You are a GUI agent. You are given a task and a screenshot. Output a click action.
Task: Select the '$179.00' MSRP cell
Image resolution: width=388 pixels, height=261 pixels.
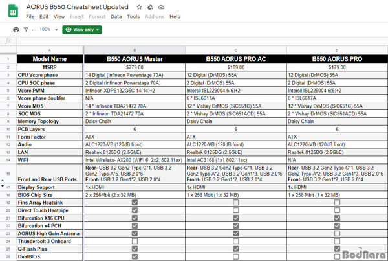(x=337, y=67)
